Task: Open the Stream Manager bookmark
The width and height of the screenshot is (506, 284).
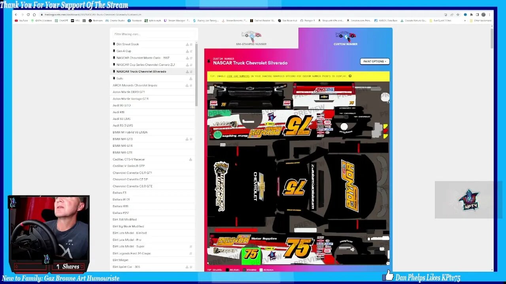Action: click(x=176, y=21)
